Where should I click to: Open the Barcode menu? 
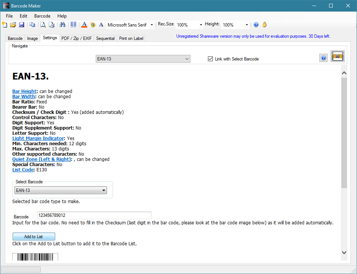pyautogui.click(x=42, y=16)
